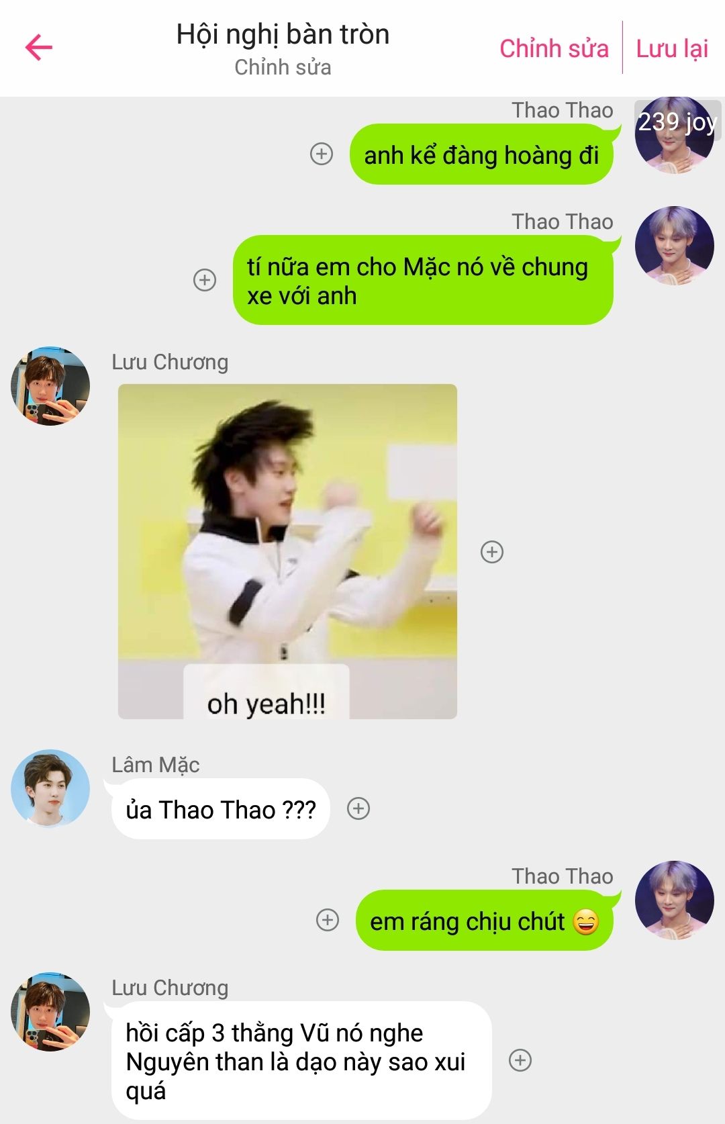This screenshot has width=725, height=1124.
Task: Tap the 'Lưu lại' save button
Action: coord(672,48)
